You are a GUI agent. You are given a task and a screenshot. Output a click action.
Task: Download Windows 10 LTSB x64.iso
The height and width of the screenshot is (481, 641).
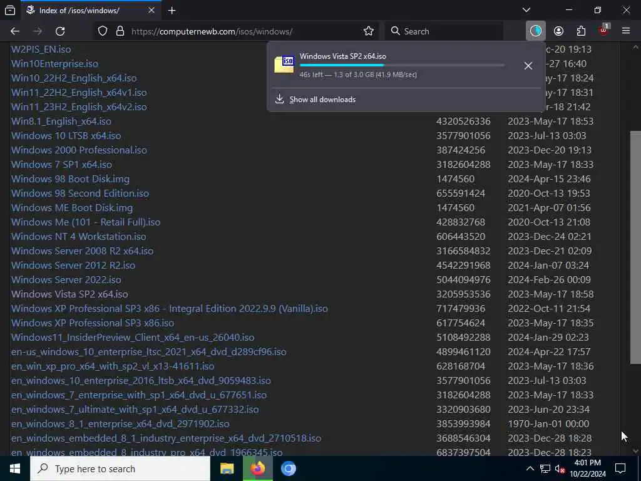pyautogui.click(x=66, y=135)
